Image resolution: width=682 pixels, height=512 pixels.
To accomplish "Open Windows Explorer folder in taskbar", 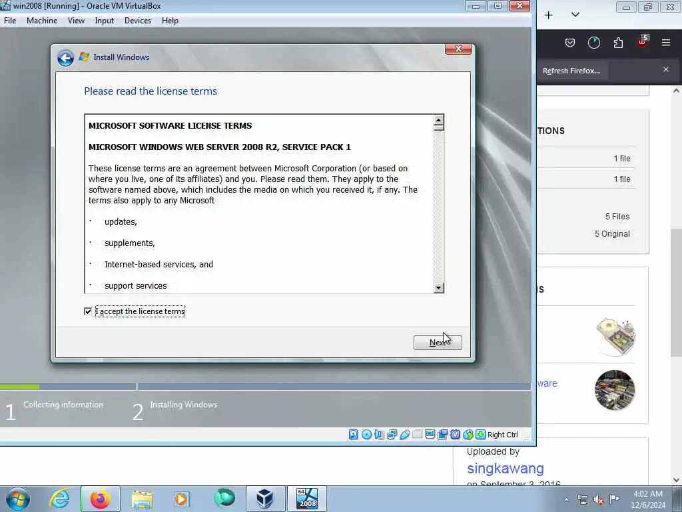I will coord(142,499).
